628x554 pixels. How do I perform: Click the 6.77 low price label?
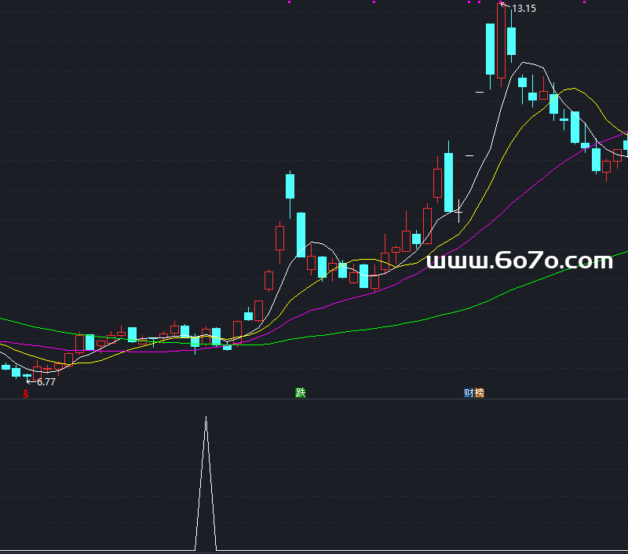pyautogui.click(x=46, y=382)
